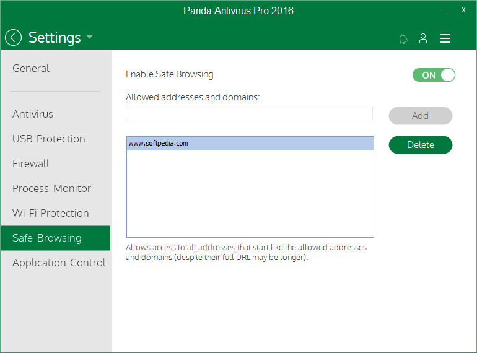Open the Antivirus settings section
Image resolution: width=477 pixels, height=353 pixels.
click(33, 115)
